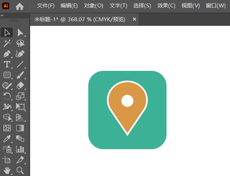Click the Illustrator Ai logo
The height and width of the screenshot is (176, 230).
[6, 6]
